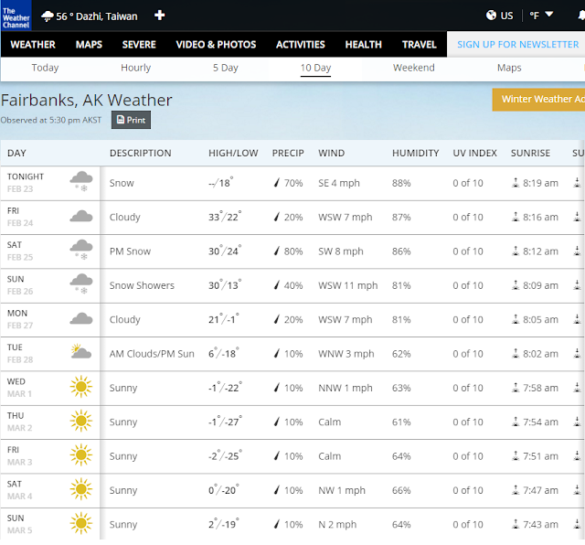Click the WSW 11 mph wind value

pos(347,285)
